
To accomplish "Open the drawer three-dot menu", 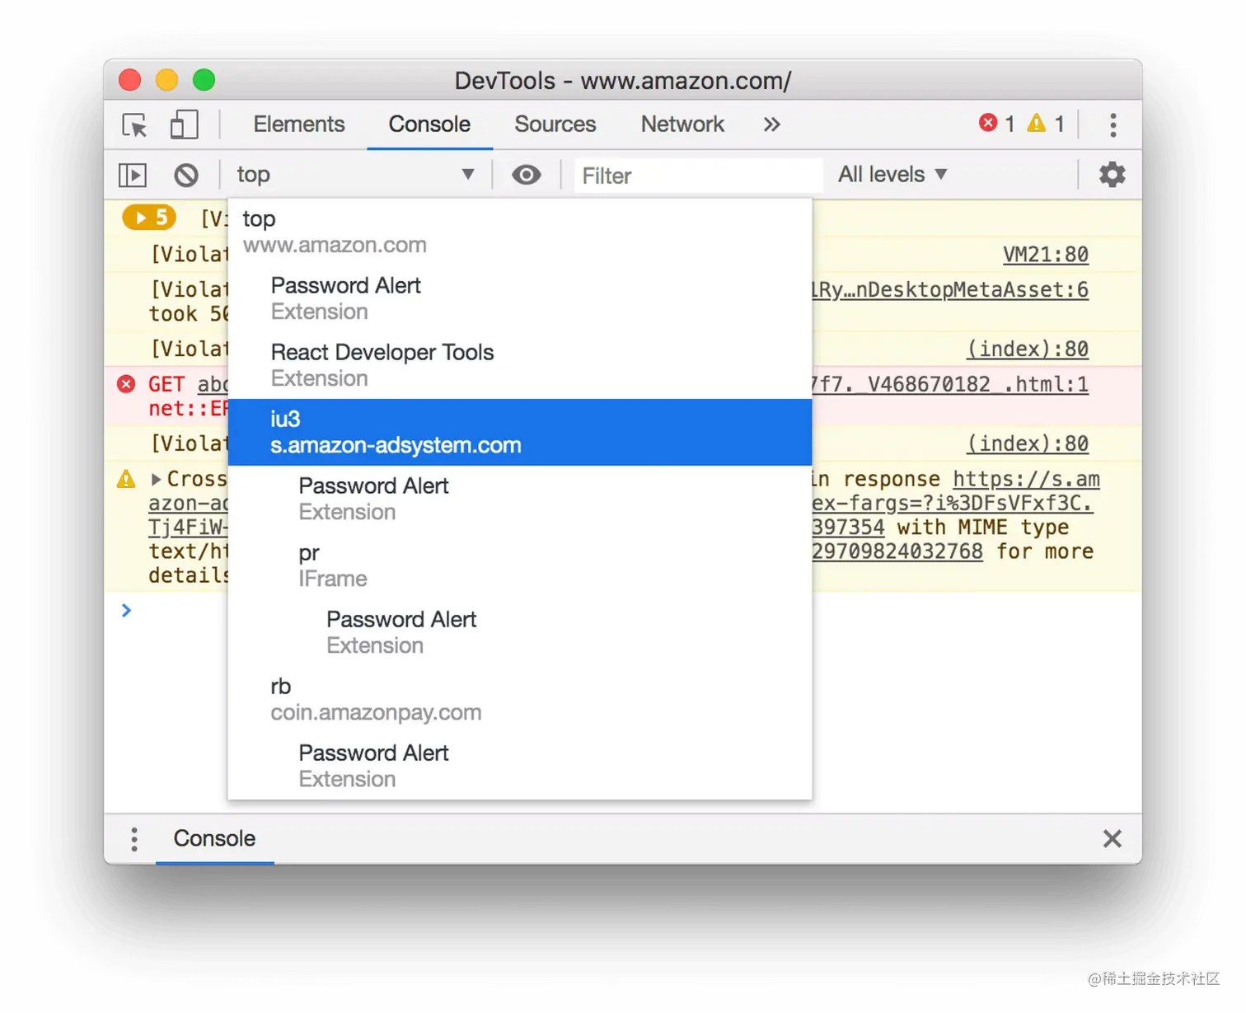I will coord(134,839).
